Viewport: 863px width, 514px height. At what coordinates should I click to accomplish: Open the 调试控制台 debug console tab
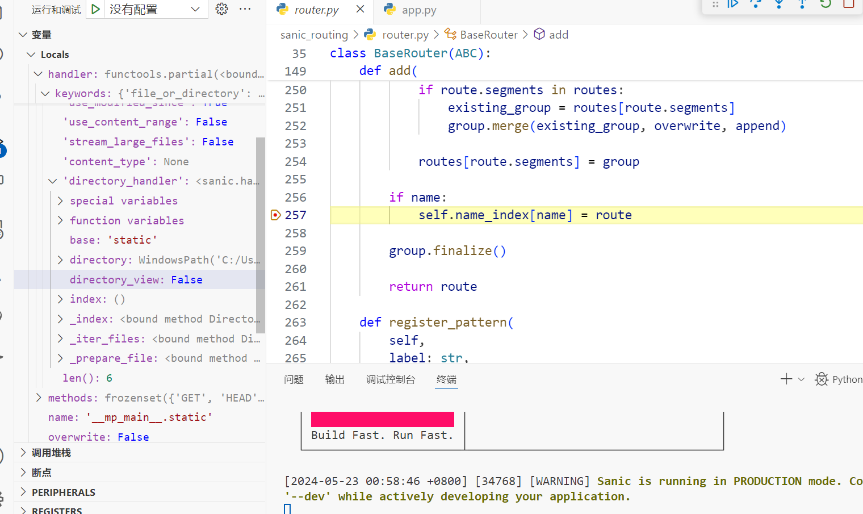click(x=391, y=379)
